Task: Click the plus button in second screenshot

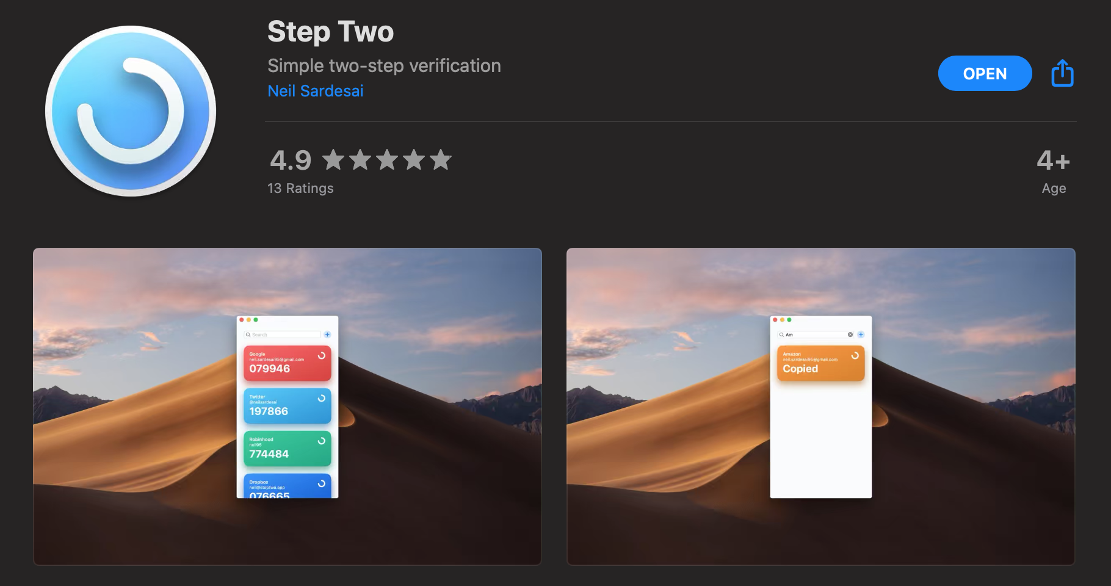Action: [861, 335]
